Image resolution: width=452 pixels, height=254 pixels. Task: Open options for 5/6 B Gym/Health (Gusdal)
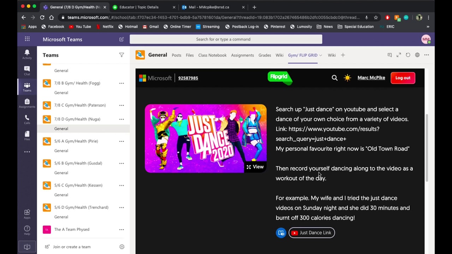click(x=121, y=163)
